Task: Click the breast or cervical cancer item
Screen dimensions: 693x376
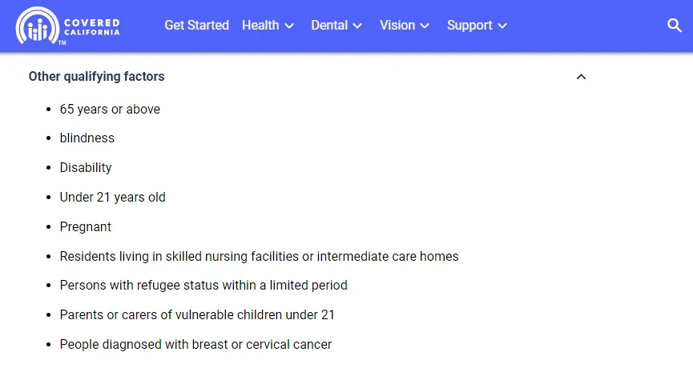Action: [x=195, y=344]
